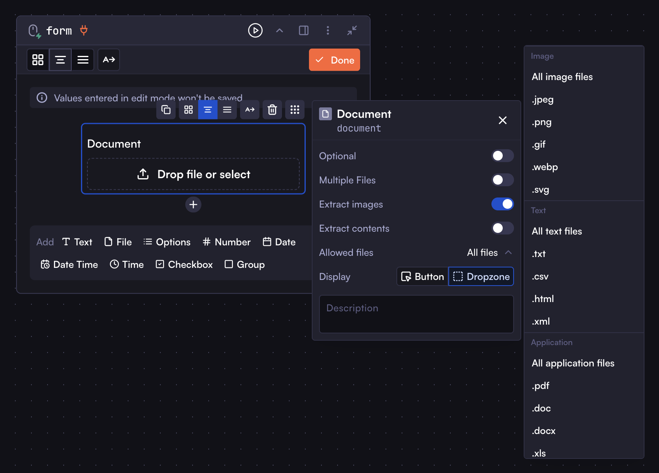
Task: Click the Done button
Action: click(x=334, y=60)
